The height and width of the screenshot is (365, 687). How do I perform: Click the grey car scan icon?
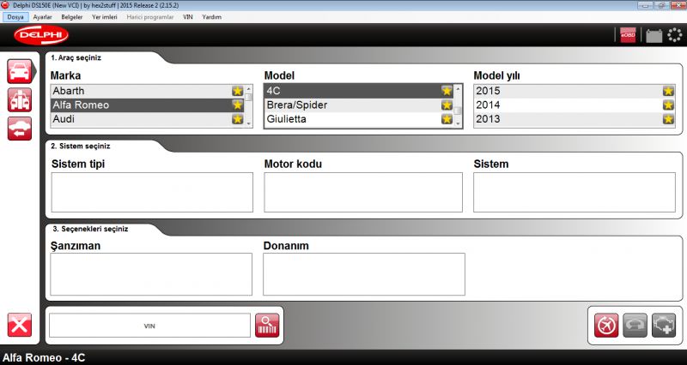[635, 326]
